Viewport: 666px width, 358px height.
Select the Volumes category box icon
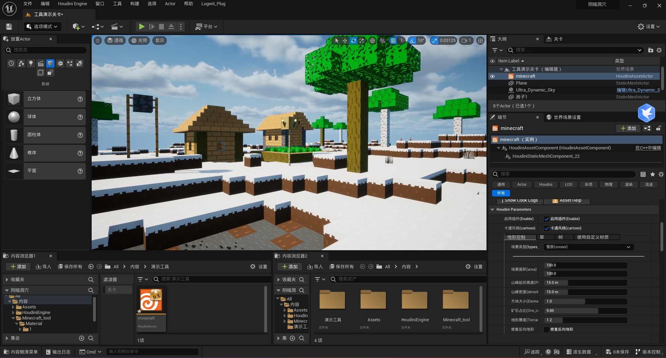pyautogui.click(x=41, y=72)
